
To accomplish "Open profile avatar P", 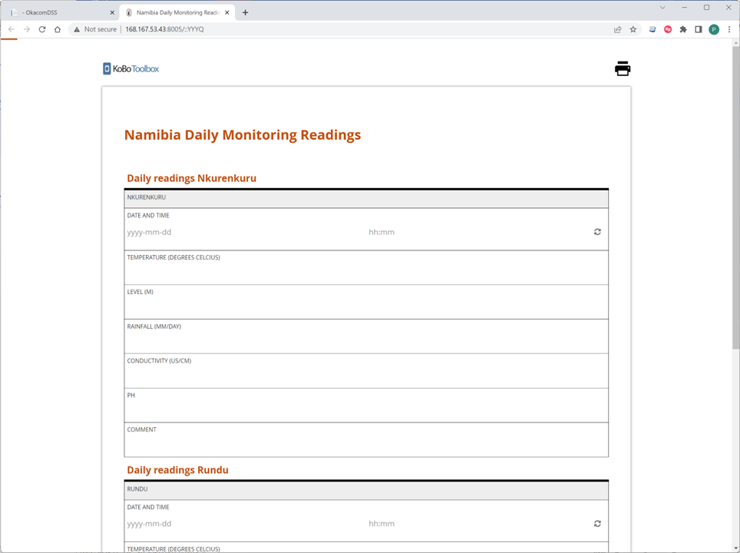I will click(714, 29).
